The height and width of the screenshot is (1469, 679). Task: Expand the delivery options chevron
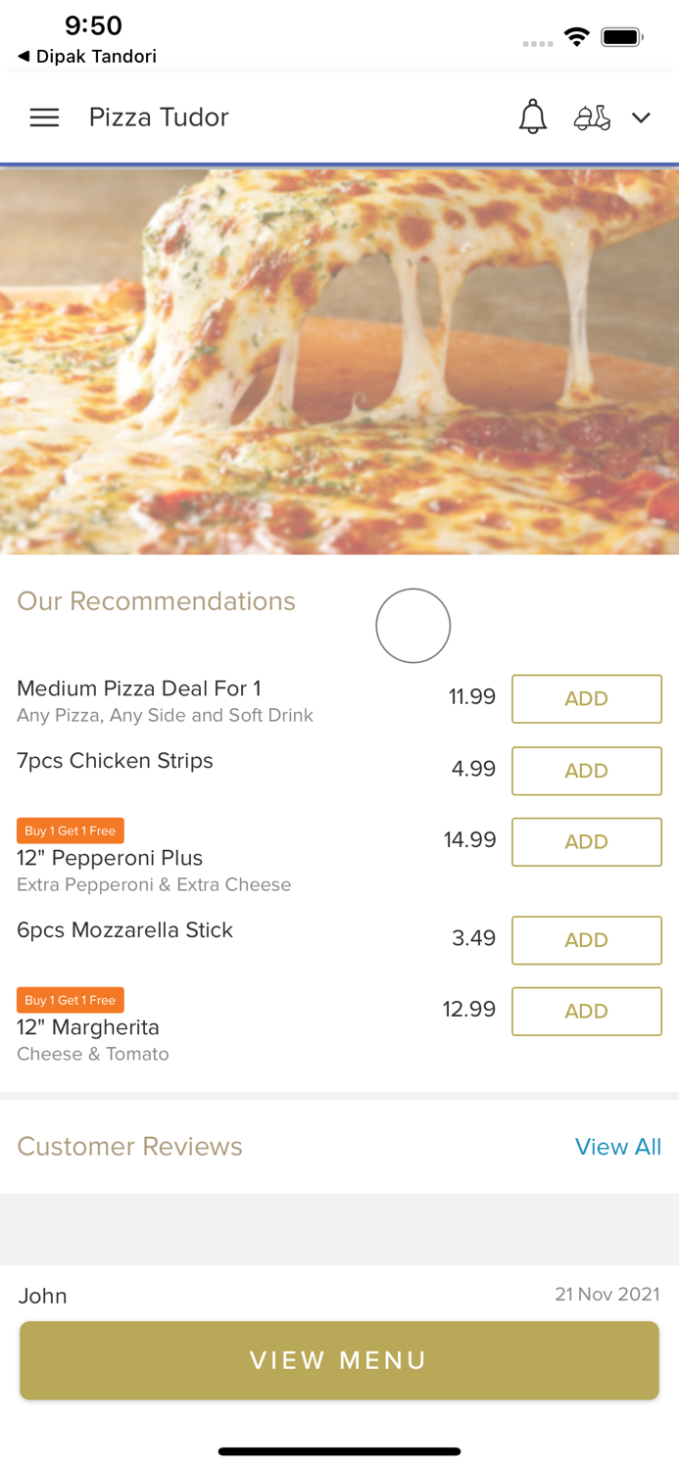click(x=642, y=118)
